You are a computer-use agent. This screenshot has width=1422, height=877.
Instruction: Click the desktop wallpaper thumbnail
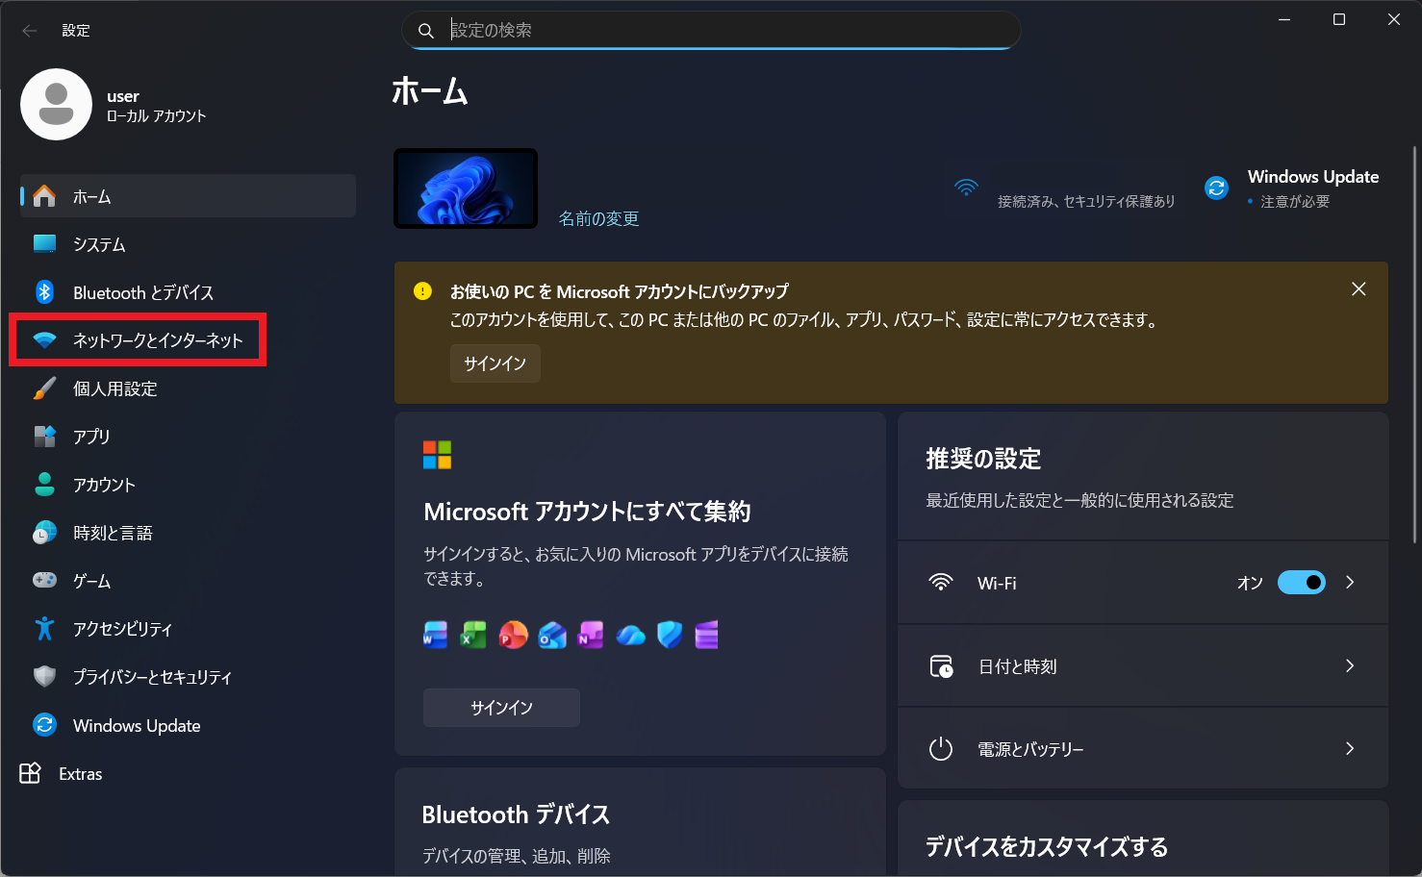pyautogui.click(x=466, y=188)
